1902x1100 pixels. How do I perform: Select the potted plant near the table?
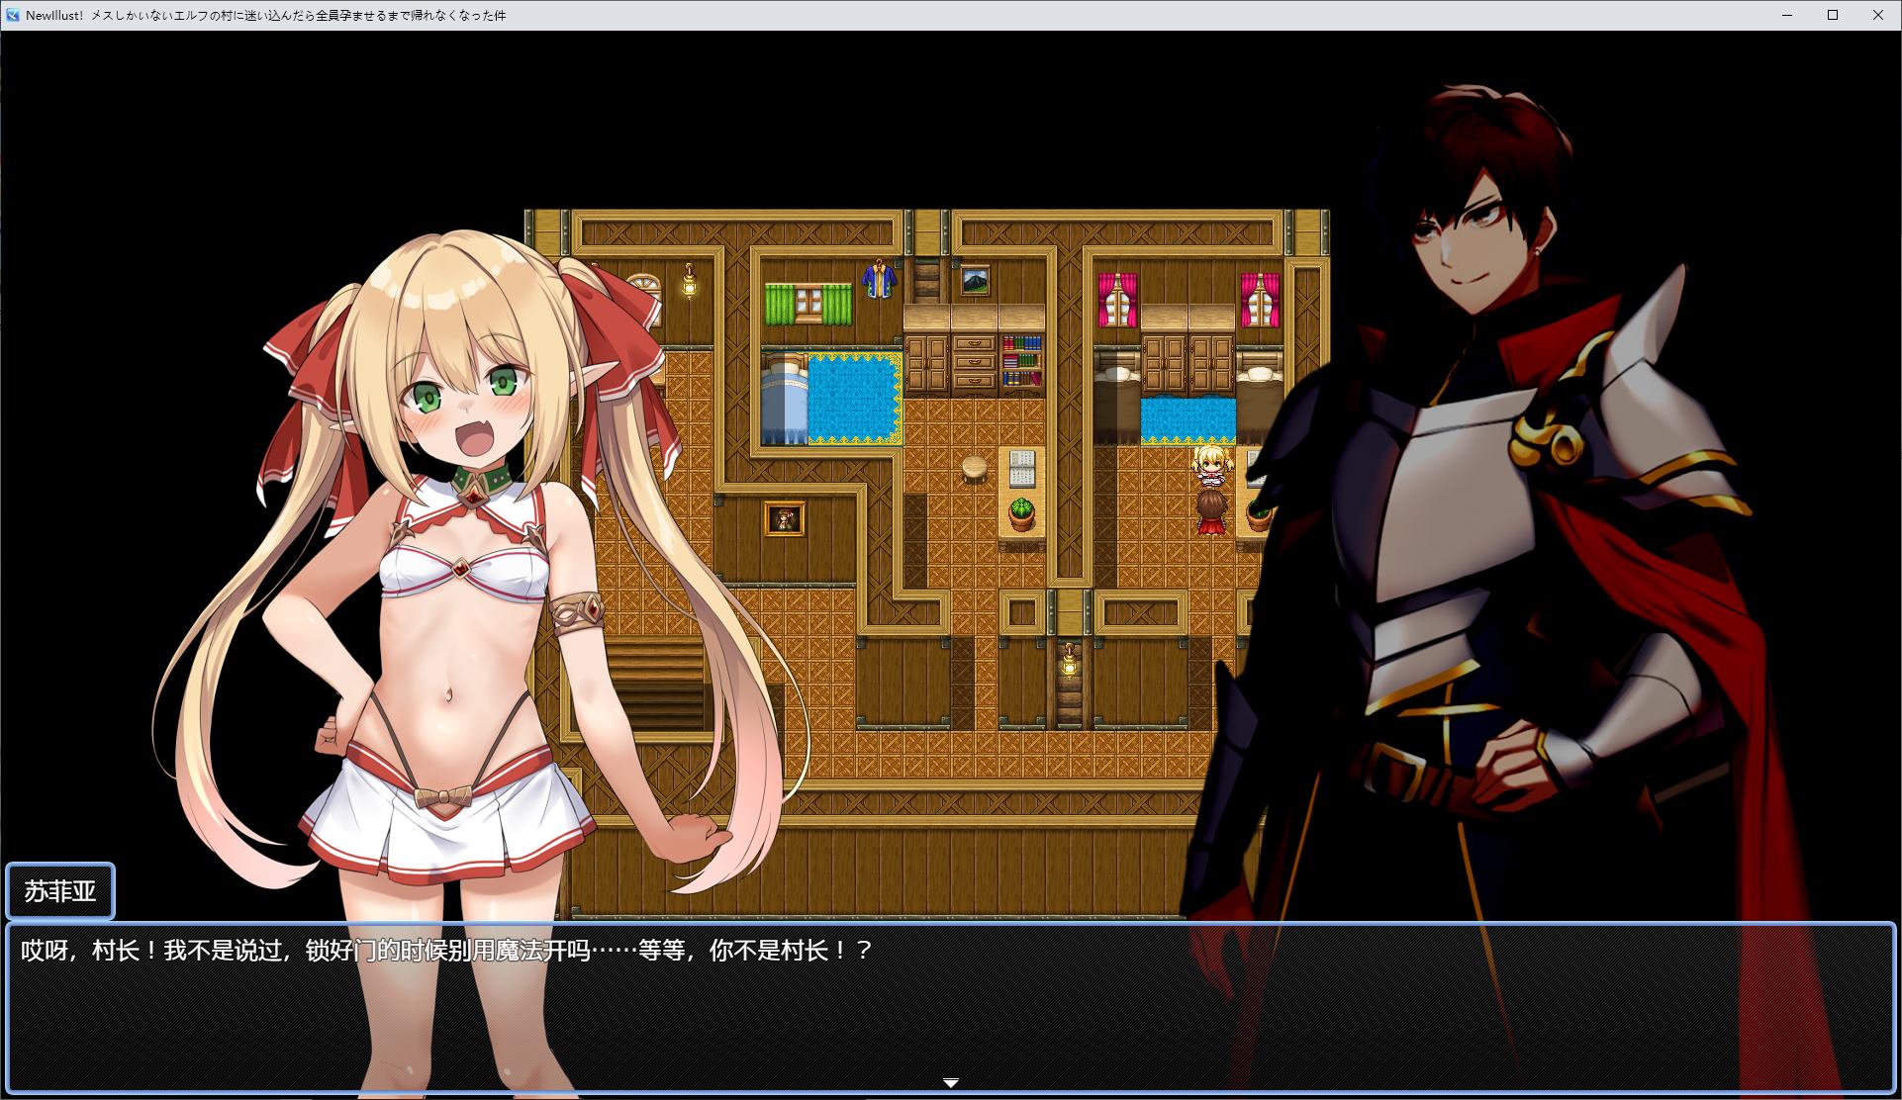coord(1022,510)
